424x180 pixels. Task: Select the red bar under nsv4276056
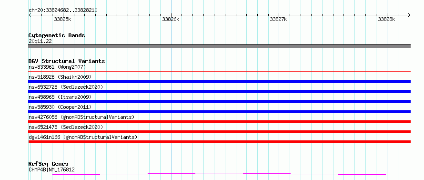pyautogui.click(x=219, y=122)
